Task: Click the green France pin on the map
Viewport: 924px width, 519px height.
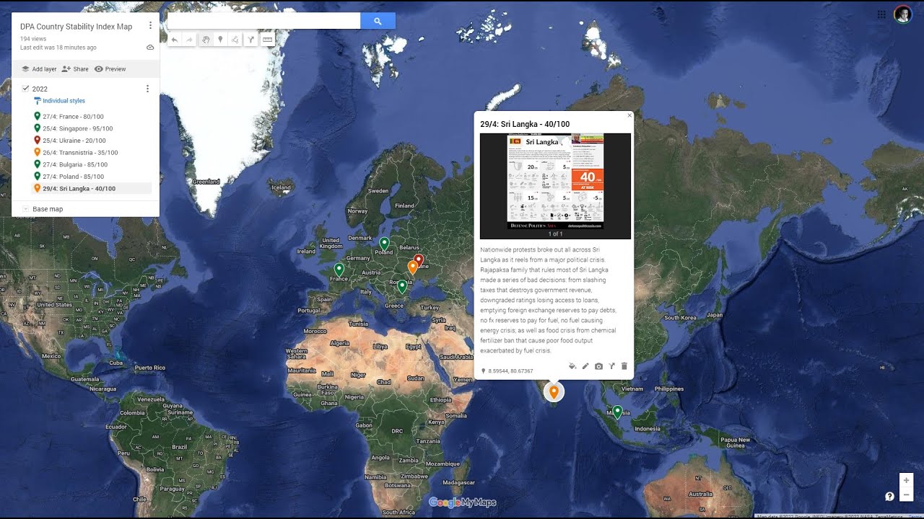Action: coord(339,270)
